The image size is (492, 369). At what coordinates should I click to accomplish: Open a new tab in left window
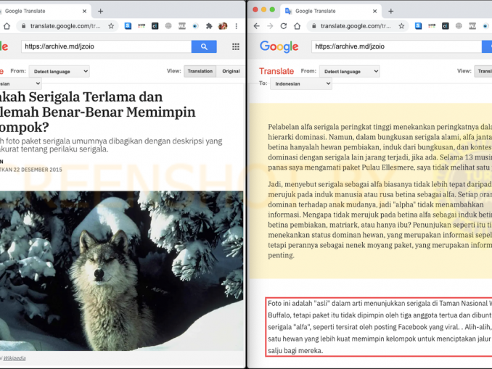click(100, 12)
